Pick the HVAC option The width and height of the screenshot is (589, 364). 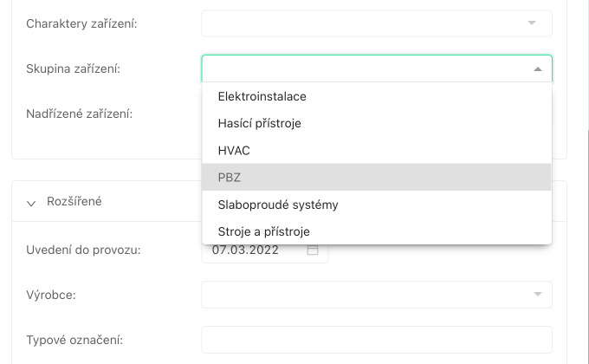[x=234, y=151]
